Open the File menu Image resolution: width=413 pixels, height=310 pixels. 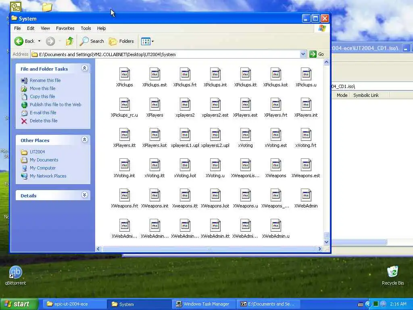pos(17,28)
